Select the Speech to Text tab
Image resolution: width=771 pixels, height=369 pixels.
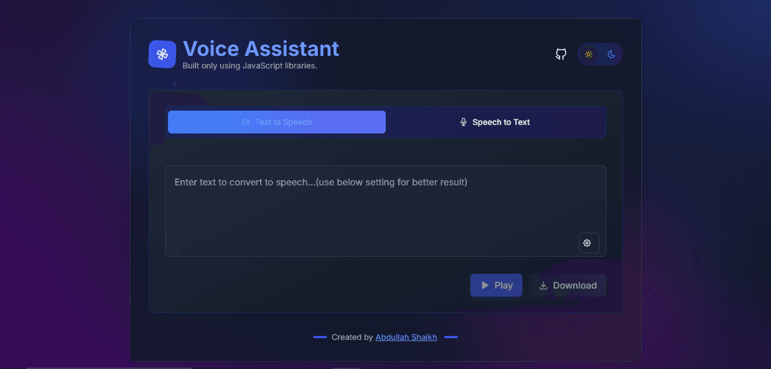(495, 122)
